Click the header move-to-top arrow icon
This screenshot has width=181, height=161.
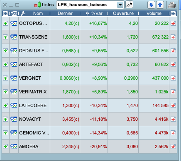[x=5, y=13]
